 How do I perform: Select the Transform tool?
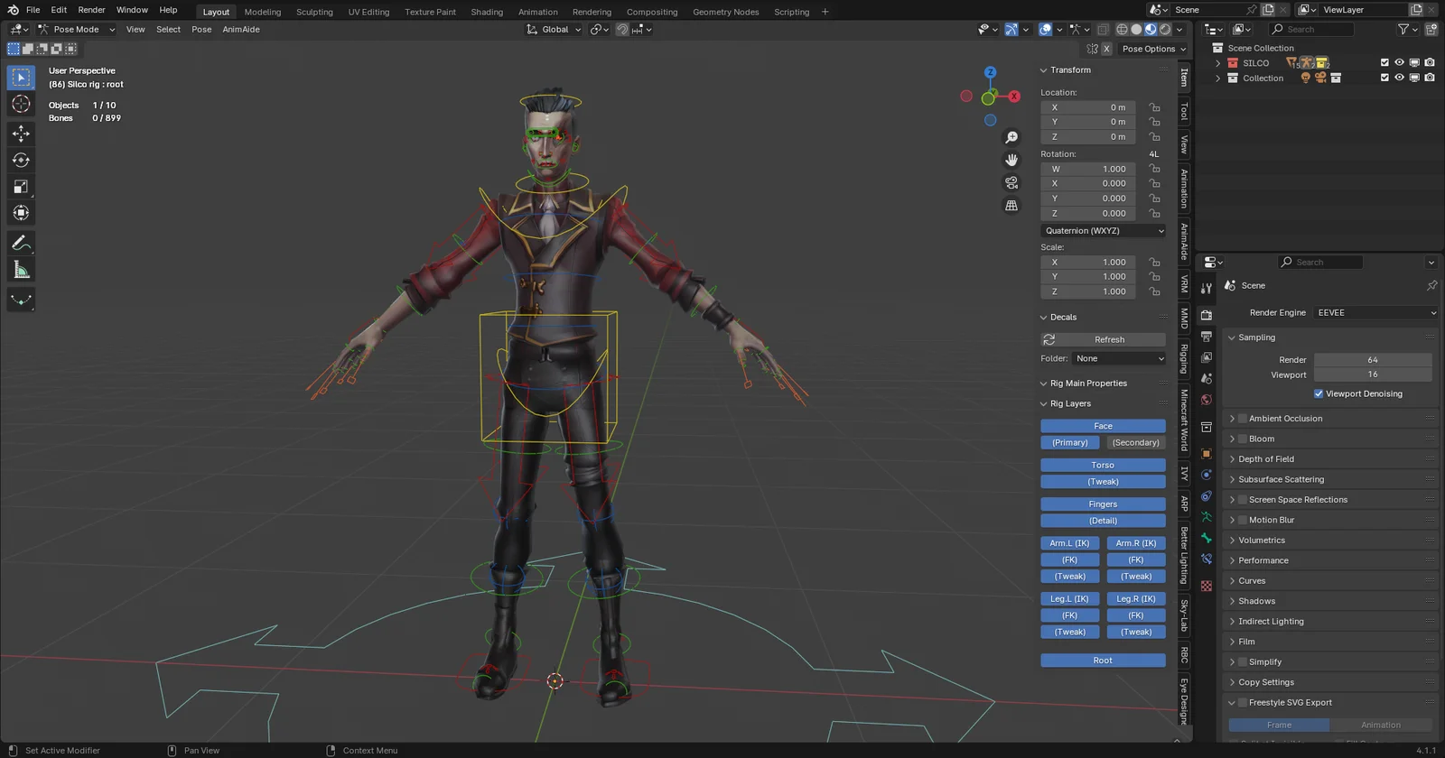click(x=21, y=213)
